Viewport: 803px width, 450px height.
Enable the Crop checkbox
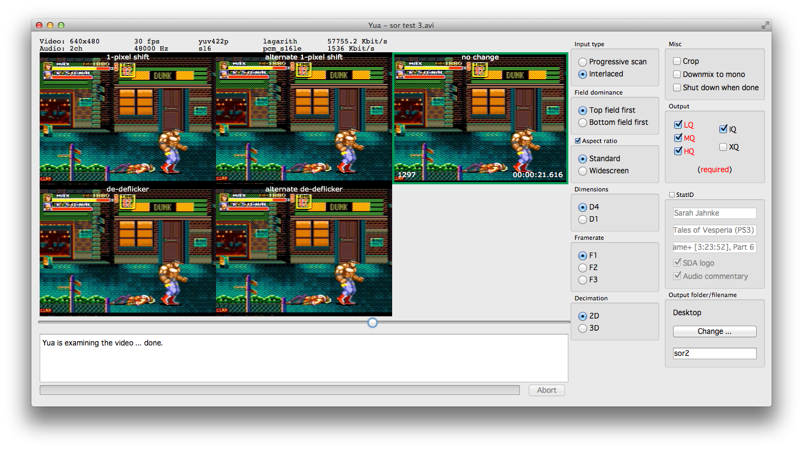pyautogui.click(x=677, y=61)
